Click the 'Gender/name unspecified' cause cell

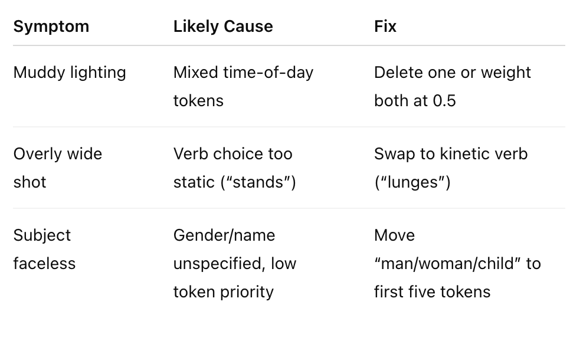[x=234, y=263]
